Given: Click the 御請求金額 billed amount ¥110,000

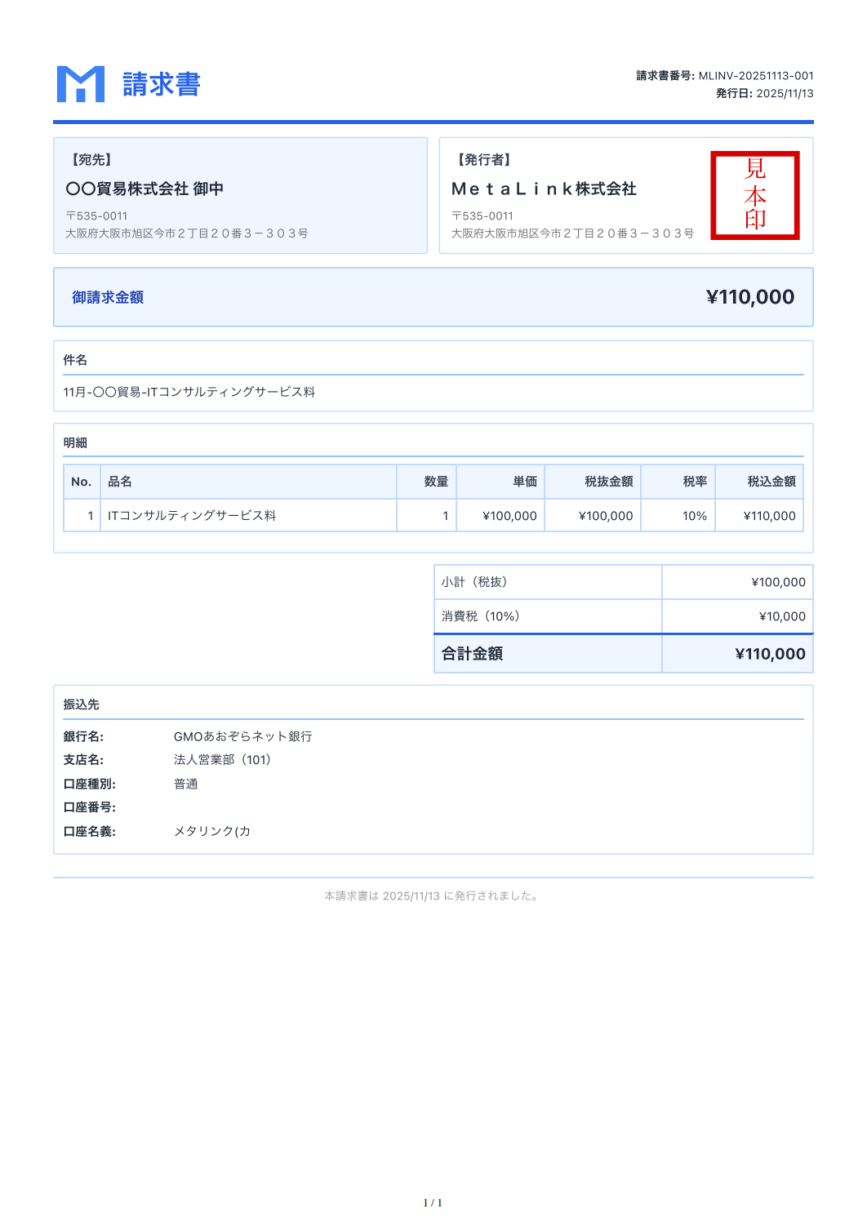Looking at the screenshot, I should tap(749, 298).
